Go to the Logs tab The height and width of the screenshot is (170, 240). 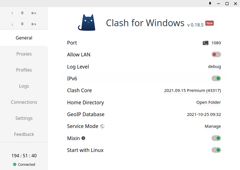tap(24, 86)
